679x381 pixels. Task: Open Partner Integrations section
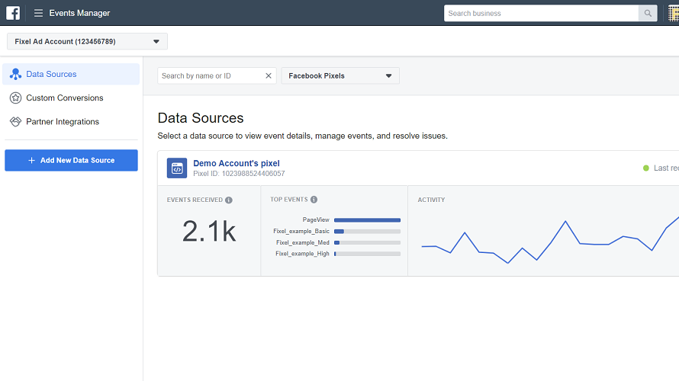tap(63, 122)
